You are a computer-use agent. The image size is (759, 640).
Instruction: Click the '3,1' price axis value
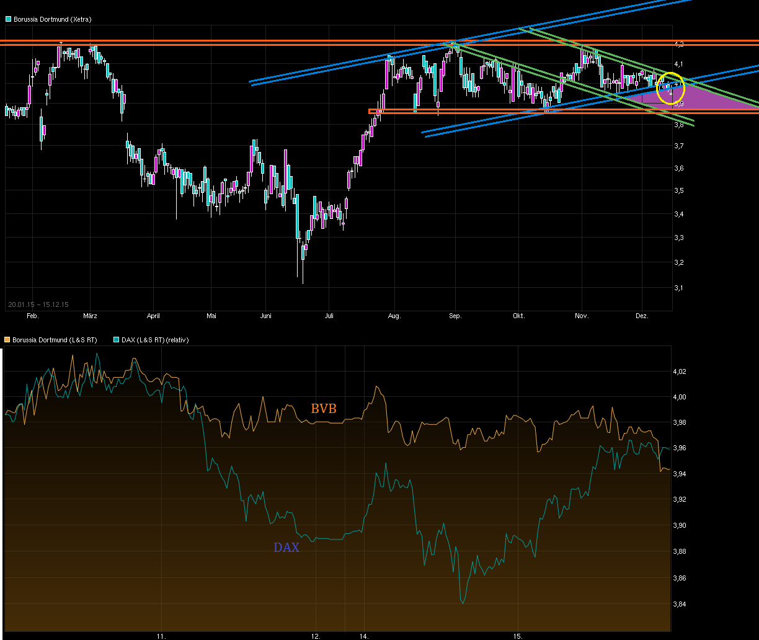coord(680,288)
